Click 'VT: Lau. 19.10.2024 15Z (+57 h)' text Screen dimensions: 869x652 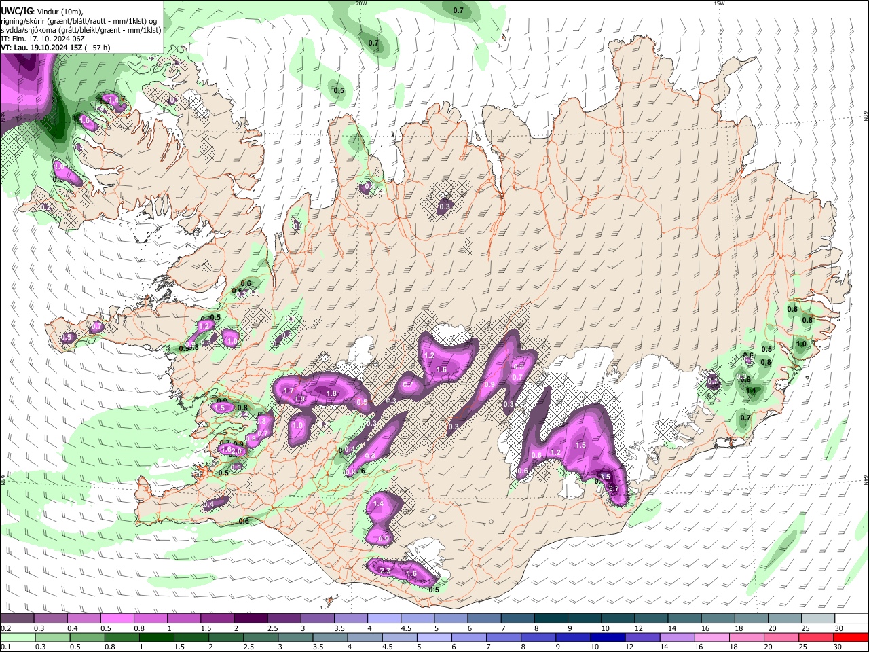56,48
